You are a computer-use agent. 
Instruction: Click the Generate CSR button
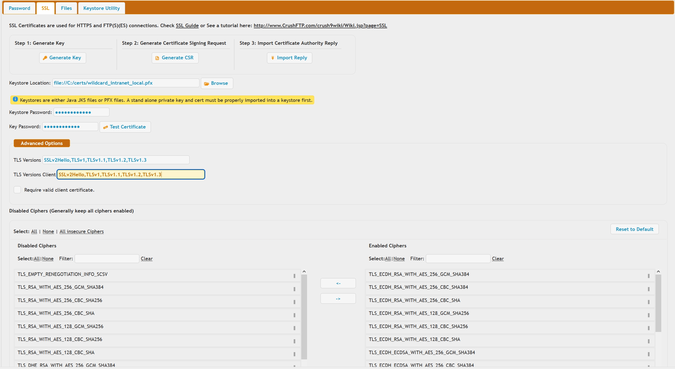click(x=175, y=58)
